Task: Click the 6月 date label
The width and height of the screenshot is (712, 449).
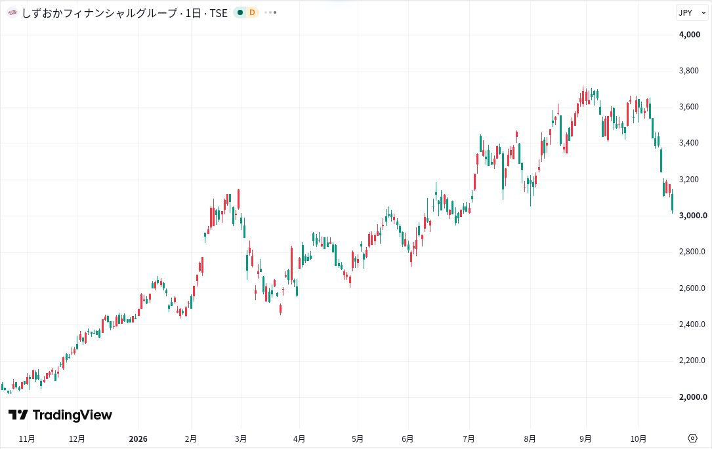Action: click(408, 439)
